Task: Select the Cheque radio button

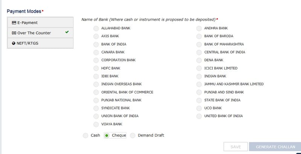Action: [107, 136]
